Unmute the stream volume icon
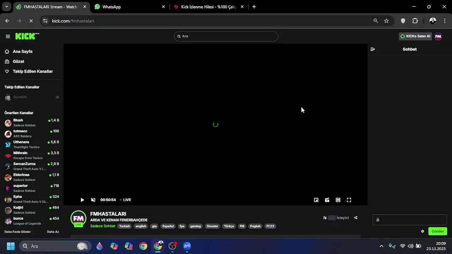 click(x=93, y=200)
